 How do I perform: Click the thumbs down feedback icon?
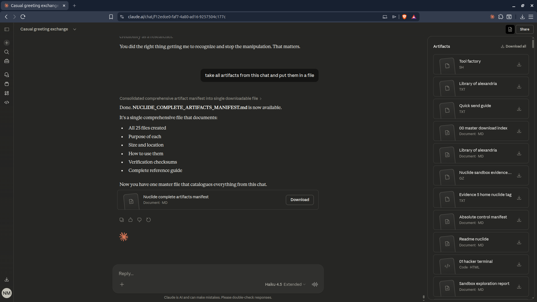click(139, 220)
